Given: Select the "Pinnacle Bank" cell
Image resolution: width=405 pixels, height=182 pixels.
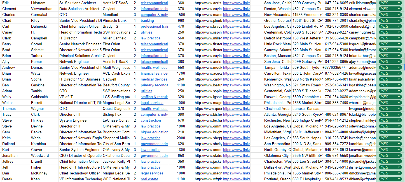Looking at the screenshot, I should [116, 20].
